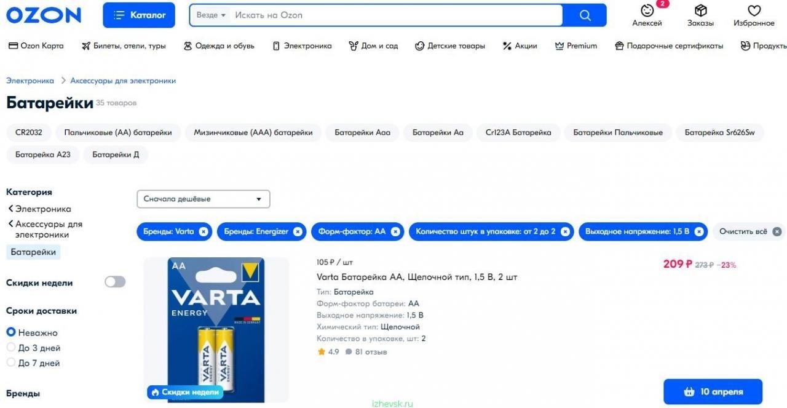Click the magnifier search button
The image size is (787, 408).
[585, 15]
